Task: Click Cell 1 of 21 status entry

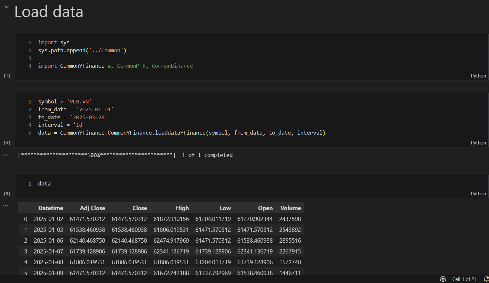Action: [x=464, y=279]
